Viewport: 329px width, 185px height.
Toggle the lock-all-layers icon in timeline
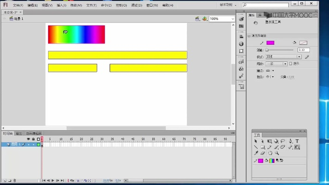[x=33, y=139]
